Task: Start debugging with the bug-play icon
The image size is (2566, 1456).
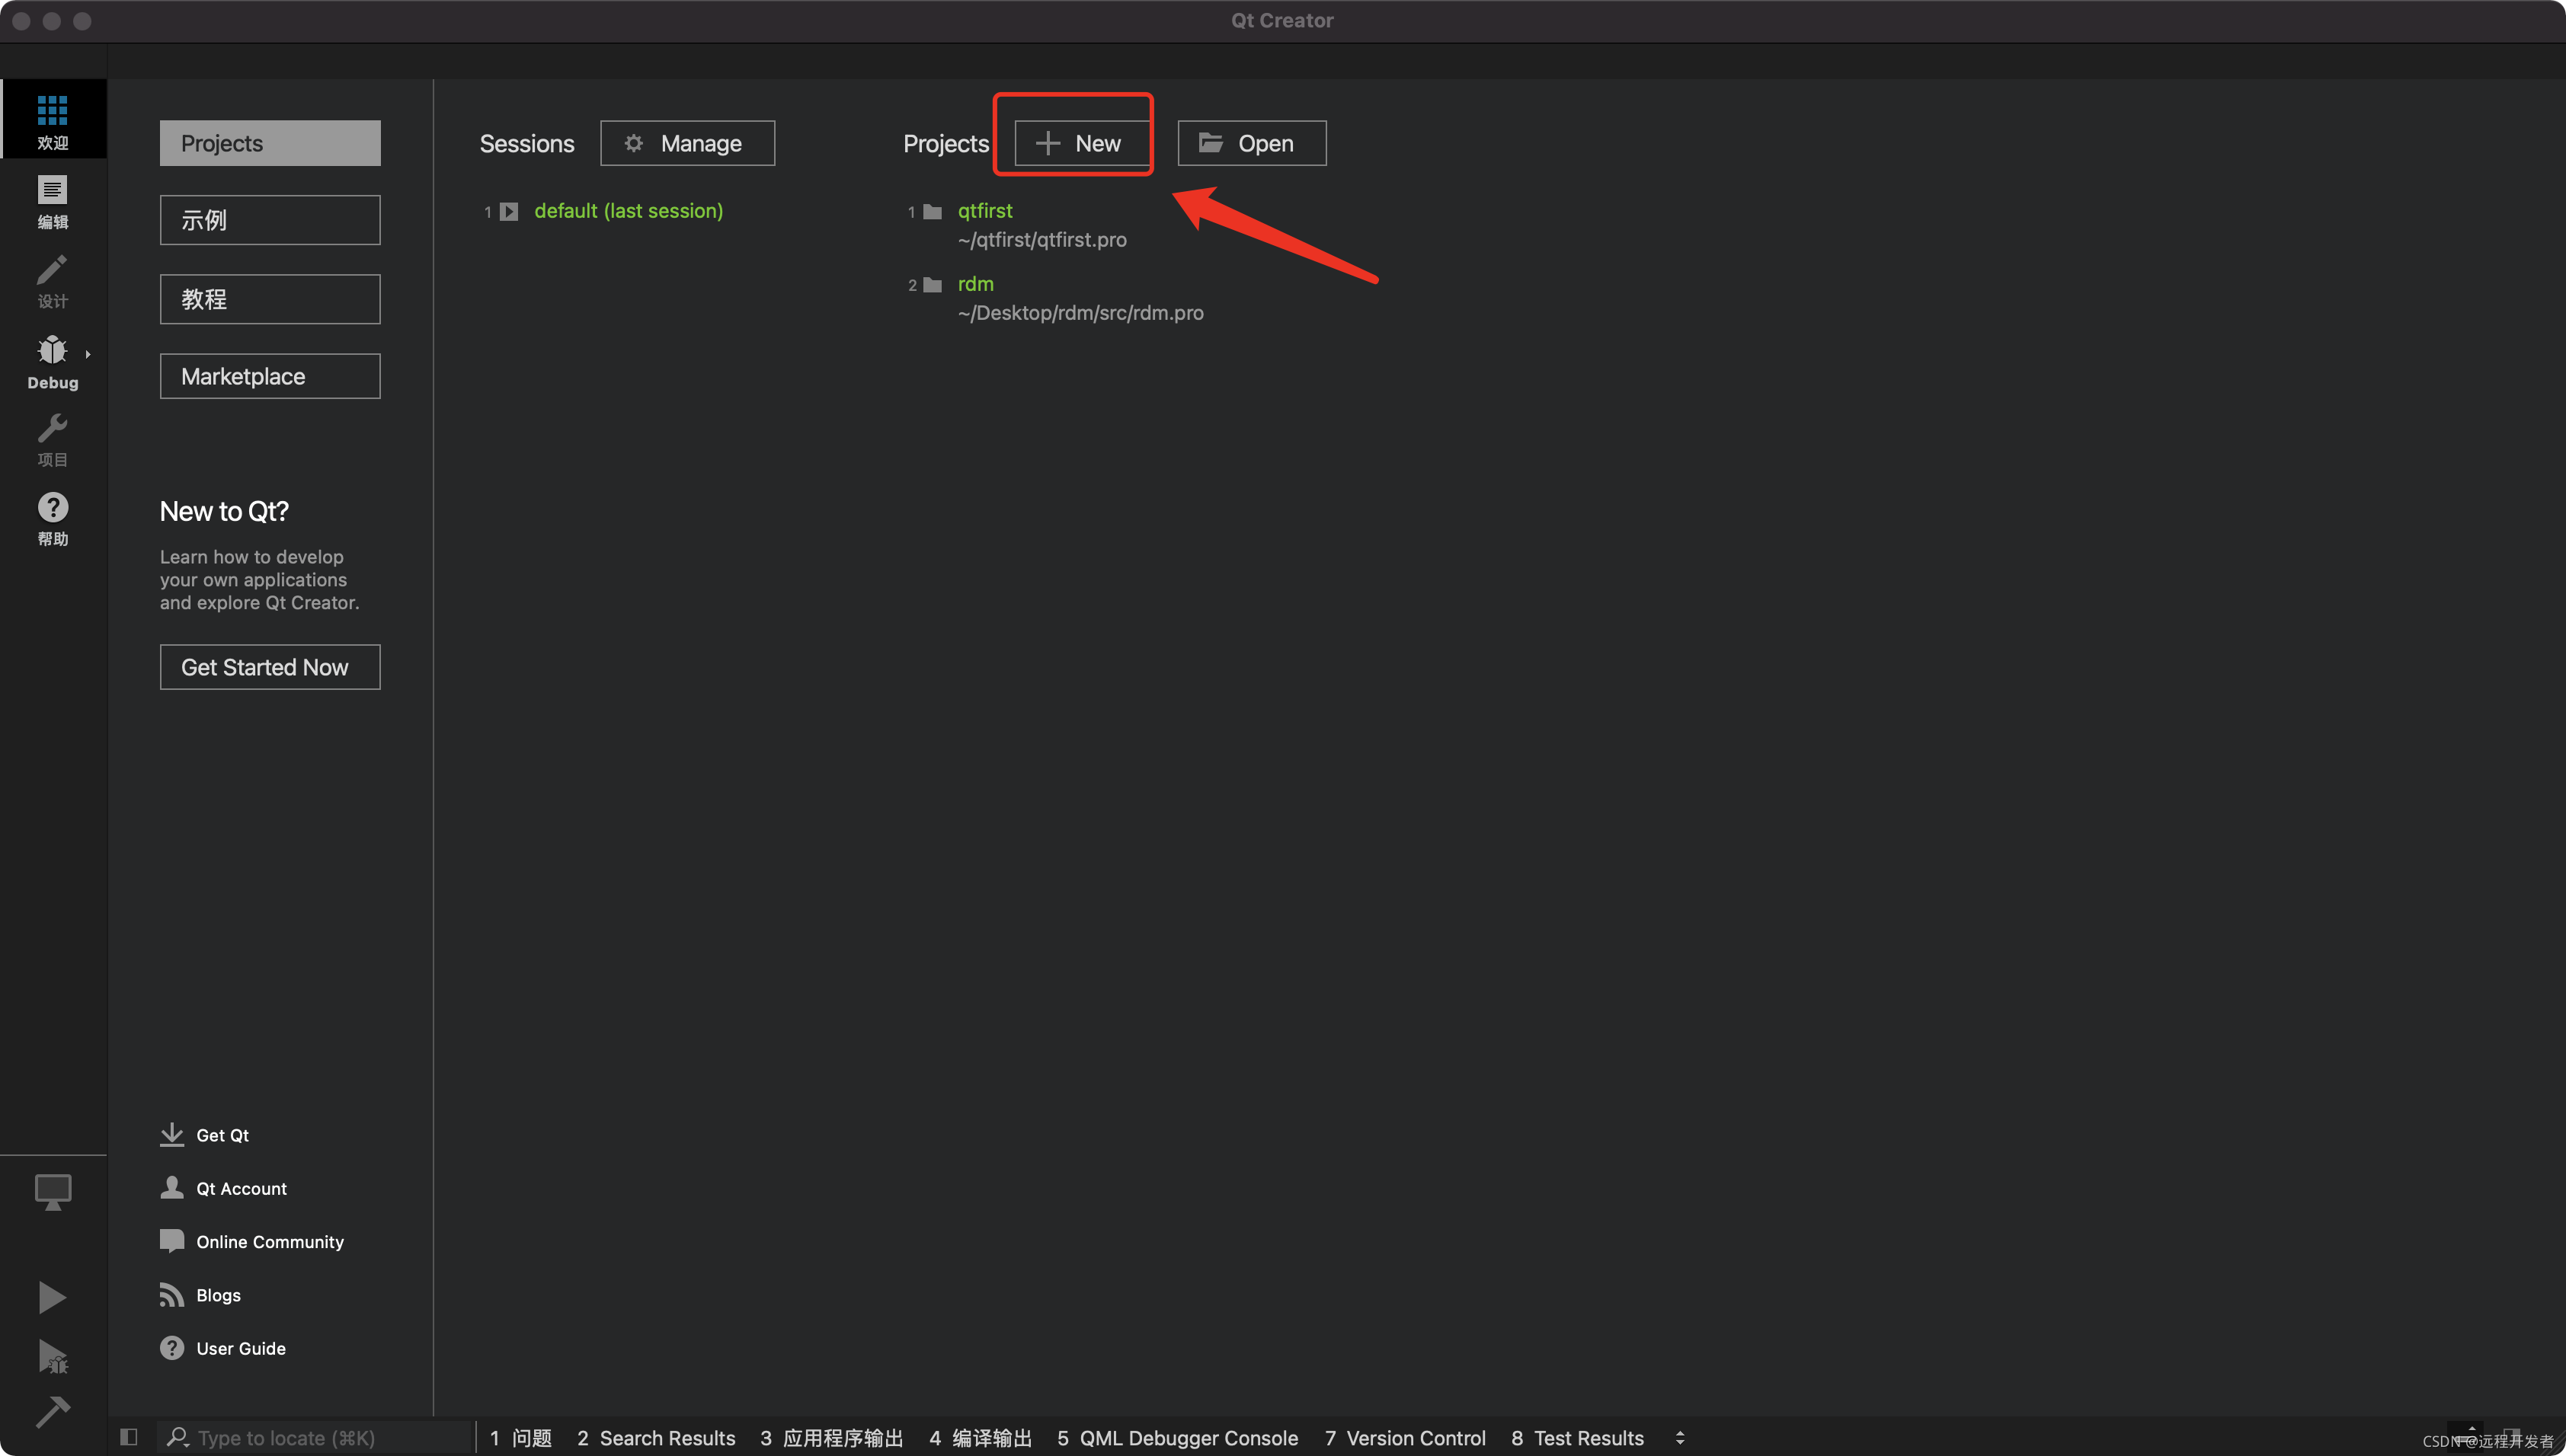Action: click(52, 1356)
